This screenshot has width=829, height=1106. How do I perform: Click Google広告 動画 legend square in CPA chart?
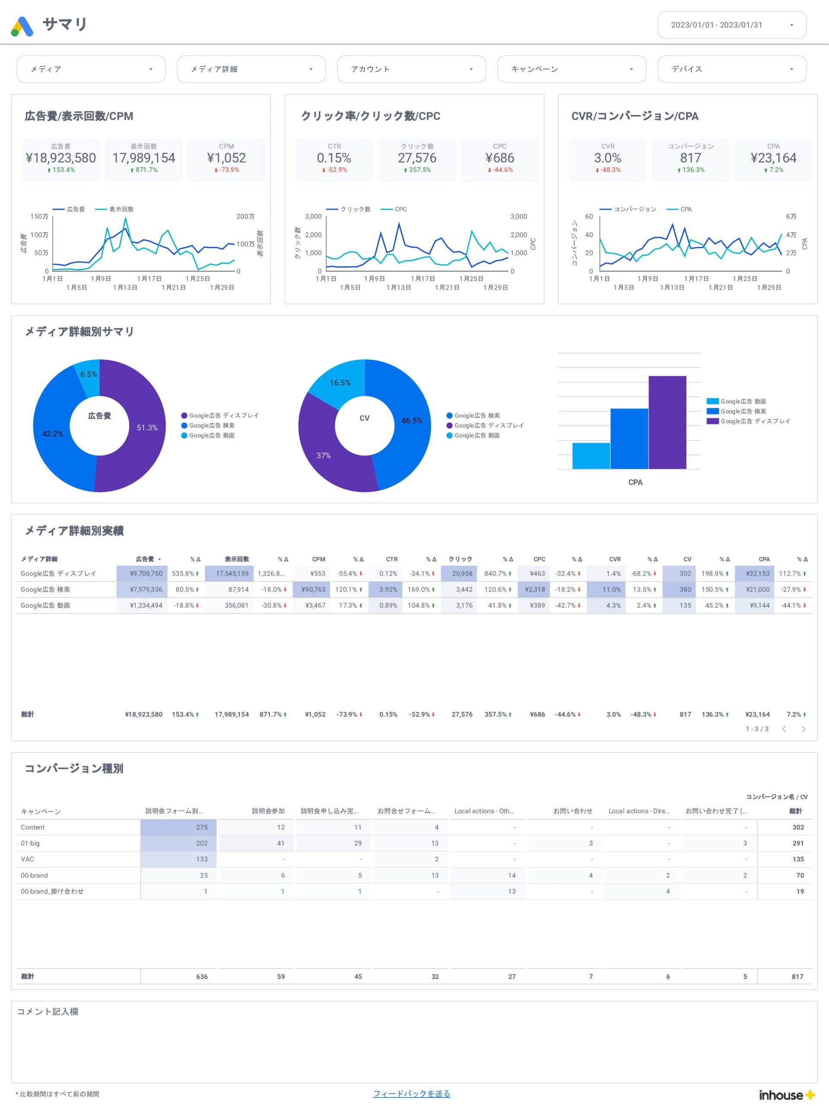pyautogui.click(x=712, y=401)
